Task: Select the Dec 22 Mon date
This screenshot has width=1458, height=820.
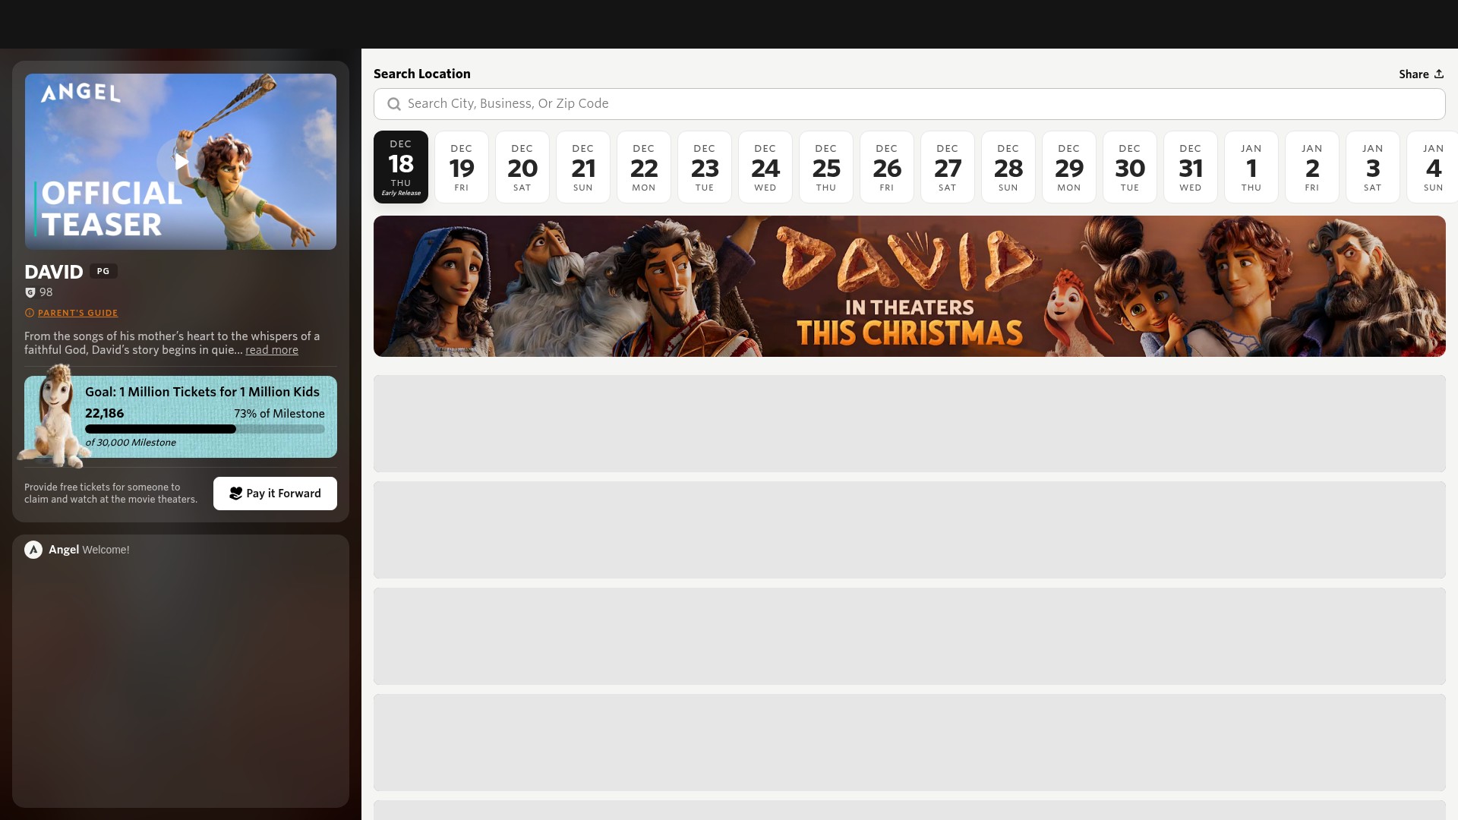Action: click(644, 167)
